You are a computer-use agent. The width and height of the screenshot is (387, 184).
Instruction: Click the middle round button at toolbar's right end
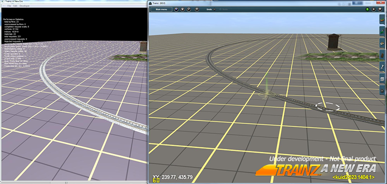[373, 10]
